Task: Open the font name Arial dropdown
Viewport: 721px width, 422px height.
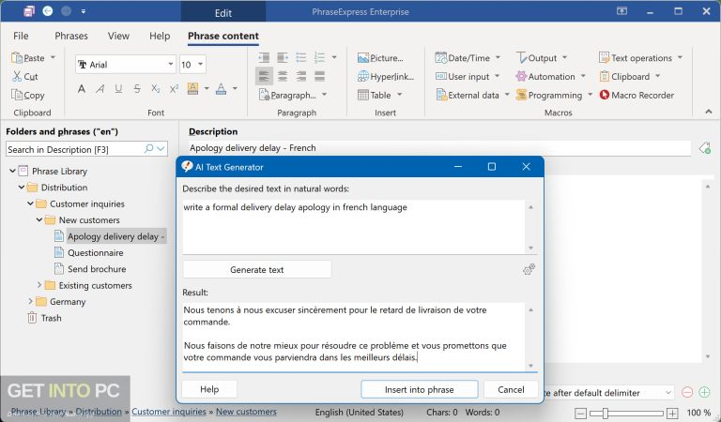Action: click(170, 65)
